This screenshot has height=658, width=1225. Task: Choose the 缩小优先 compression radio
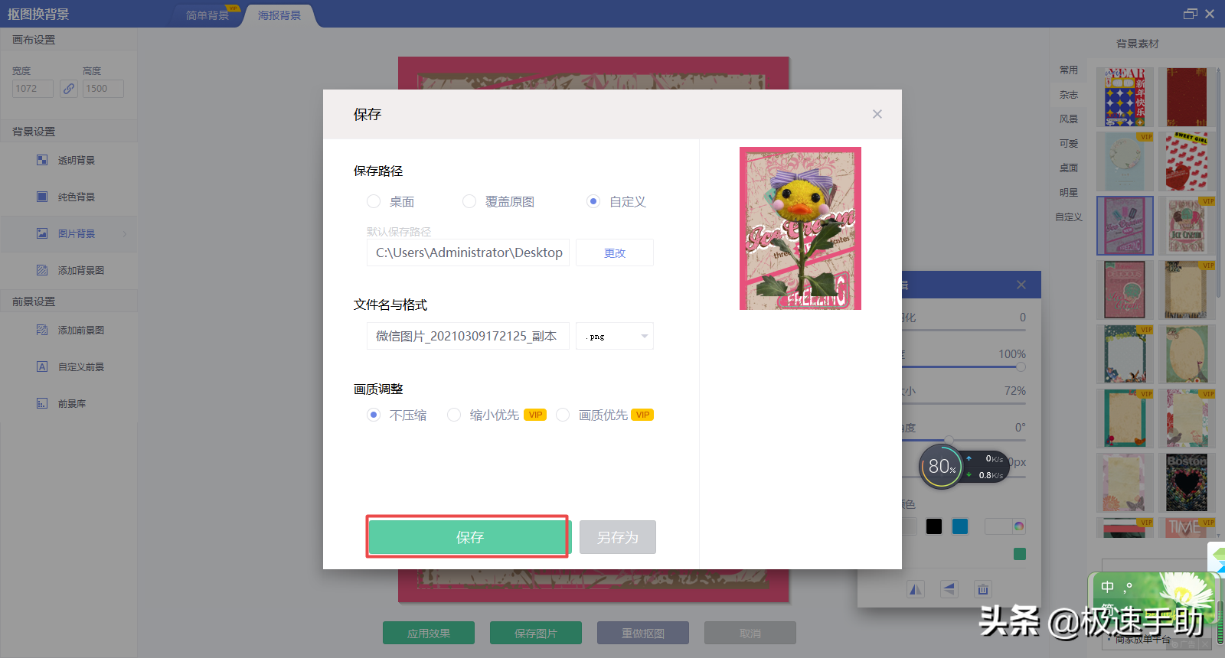(x=454, y=415)
